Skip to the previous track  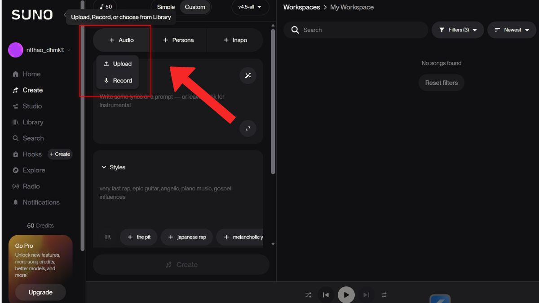tap(326, 295)
